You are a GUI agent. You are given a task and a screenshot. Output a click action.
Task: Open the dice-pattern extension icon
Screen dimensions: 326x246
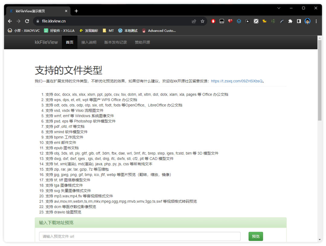tap(256, 21)
